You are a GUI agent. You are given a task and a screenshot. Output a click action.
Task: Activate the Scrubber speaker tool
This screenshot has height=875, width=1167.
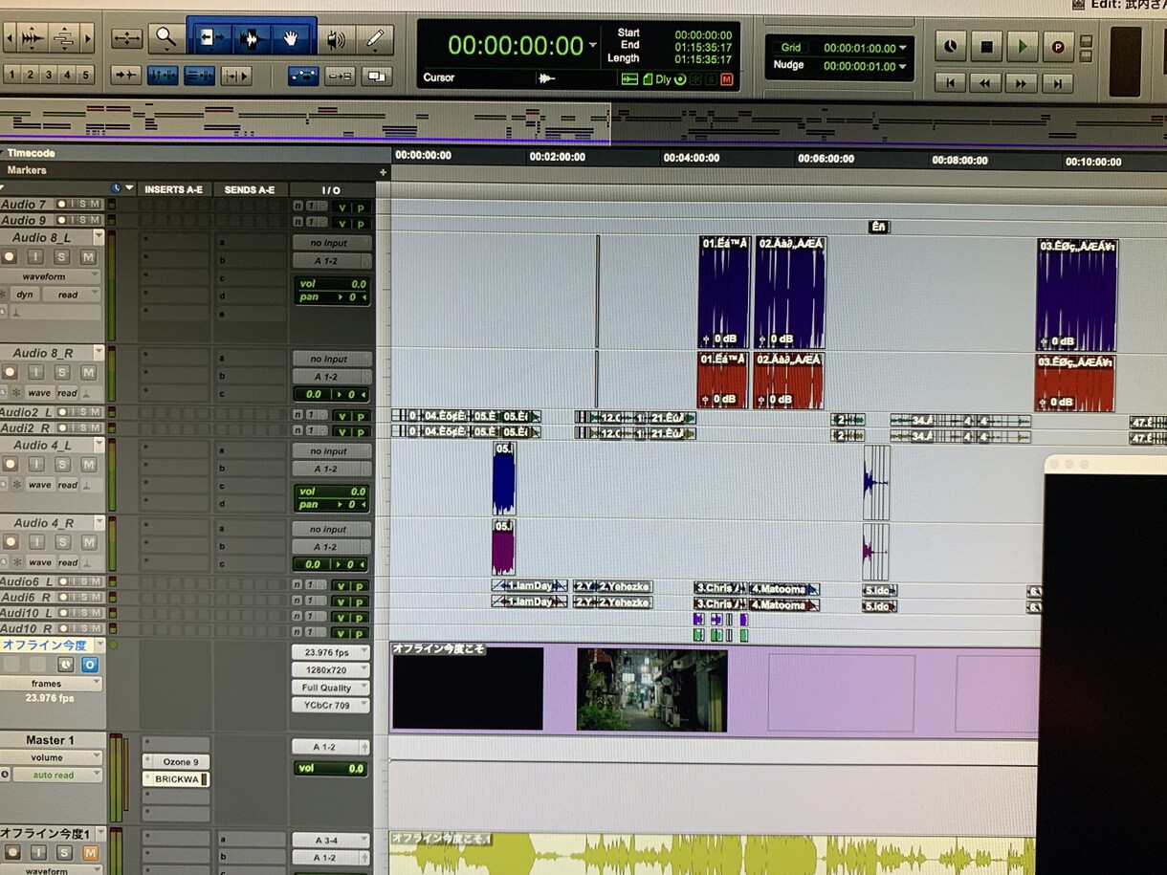click(x=335, y=40)
